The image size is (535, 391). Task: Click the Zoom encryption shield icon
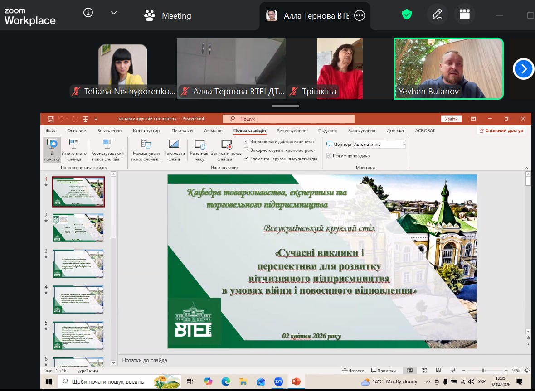[x=407, y=15]
